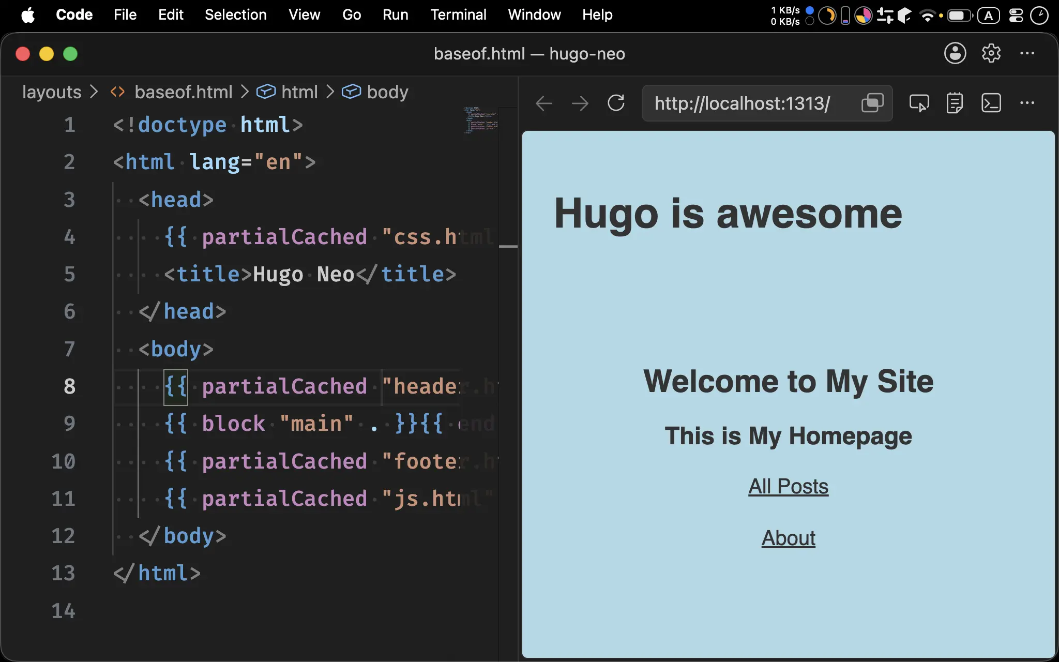The image size is (1059, 662).
Task: Click the 'Welcome to My Site' heading
Action: pyautogui.click(x=788, y=382)
